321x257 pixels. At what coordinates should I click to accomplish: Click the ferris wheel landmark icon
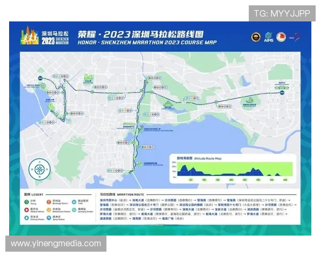pos(43,86)
